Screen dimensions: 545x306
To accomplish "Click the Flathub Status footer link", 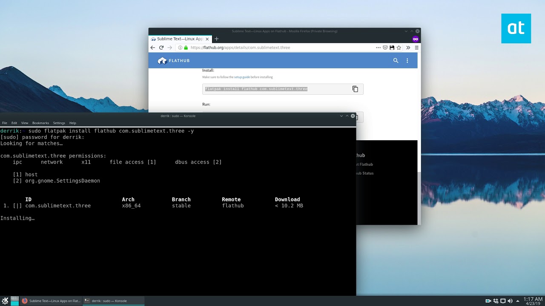I will click(365, 173).
